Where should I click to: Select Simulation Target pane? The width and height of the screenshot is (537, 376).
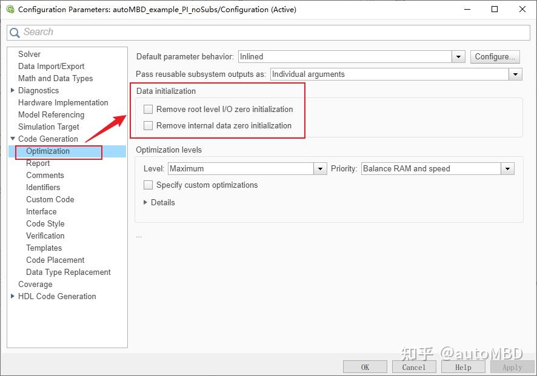[48, 127]
